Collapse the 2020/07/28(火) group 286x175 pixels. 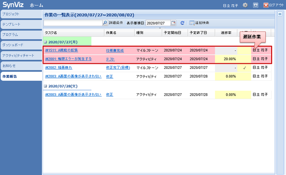point(46,86)
